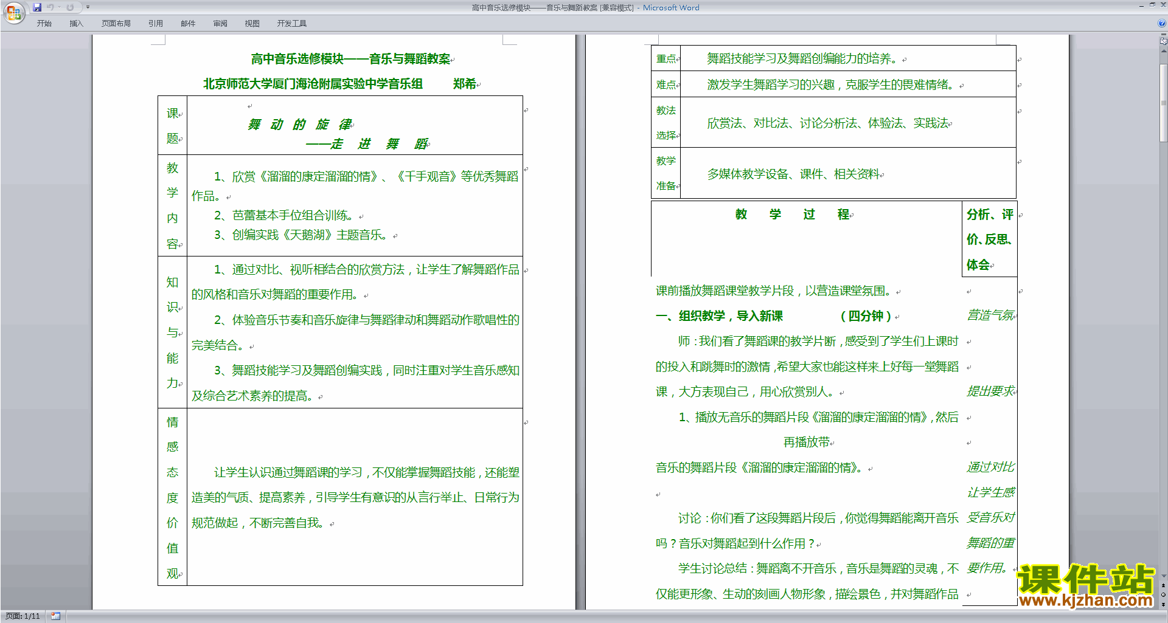
Task: Open the Office button menu
Action: pyautogui.click(x=13, y=13)
